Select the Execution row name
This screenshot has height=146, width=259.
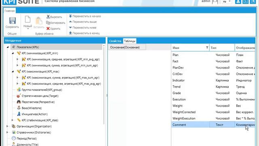[x=179, y=99]
